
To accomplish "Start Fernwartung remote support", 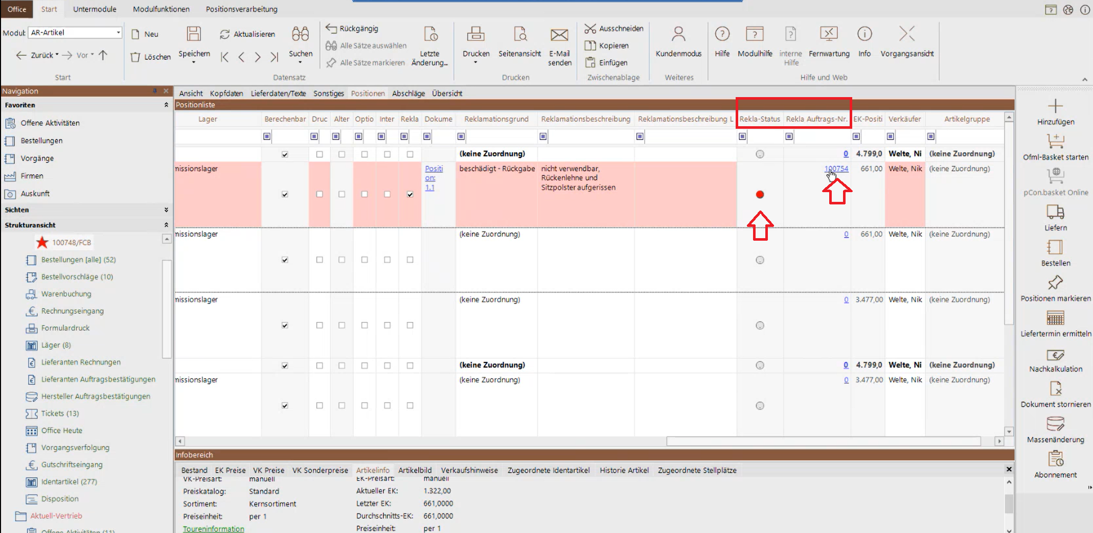I will click(829, 35).
